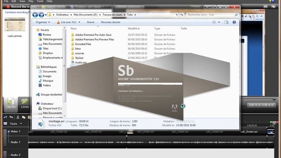Open the Organiser menu
The width and height of the screenshot is (281, 158).
(x=43, y=22)
